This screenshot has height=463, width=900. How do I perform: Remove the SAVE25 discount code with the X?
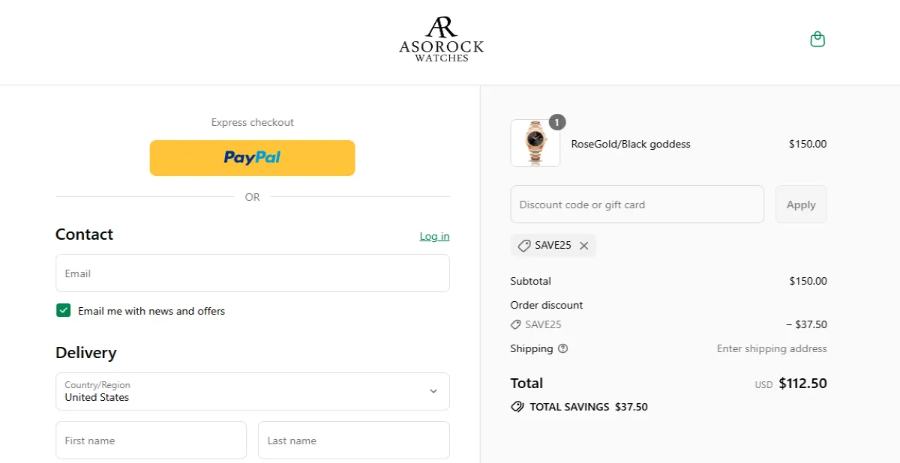click(584, 245)
